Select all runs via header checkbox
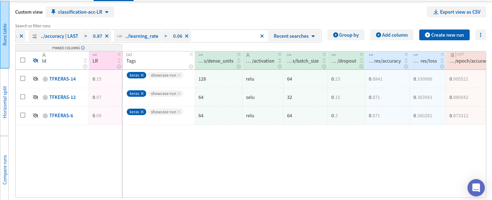 tap(23, 60)
